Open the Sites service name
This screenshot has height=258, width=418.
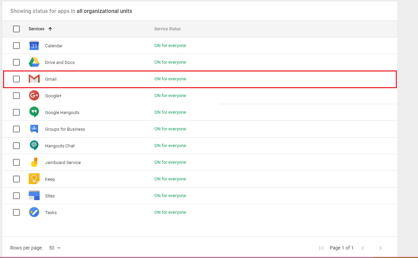click(50, 196)
